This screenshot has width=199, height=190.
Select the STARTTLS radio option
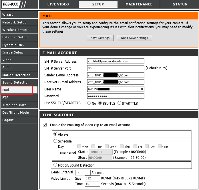click(x=119, y=103)
